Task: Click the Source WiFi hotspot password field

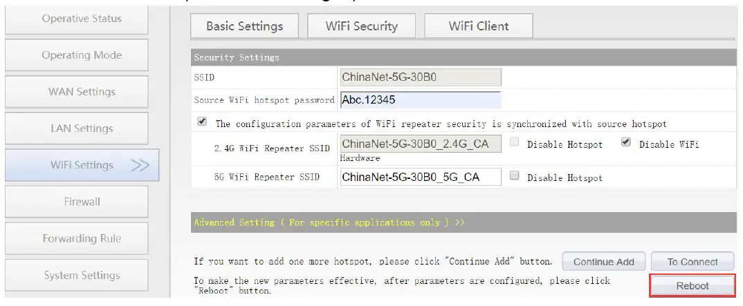Action: point(420,100)
